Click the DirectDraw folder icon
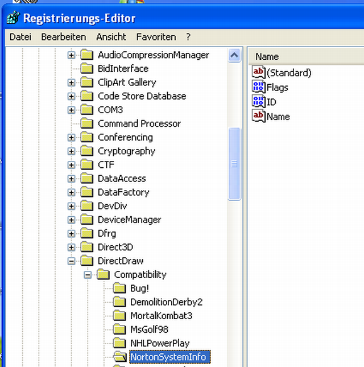Viewport: 364px width, 367px height. click(x=87, y=261)
